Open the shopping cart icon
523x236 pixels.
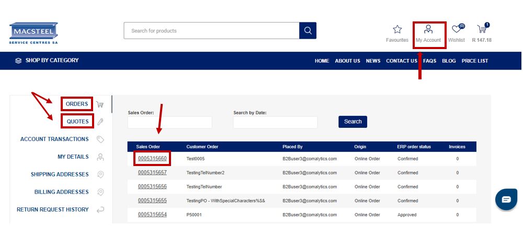click(x=482, y=30)
